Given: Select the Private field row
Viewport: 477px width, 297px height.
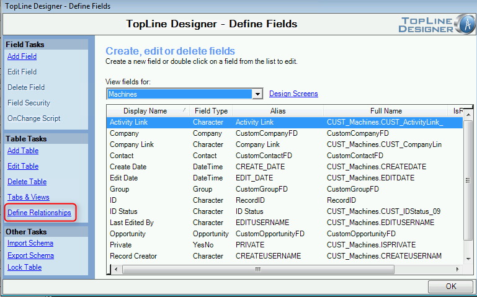Looking at the screenshot, I should 285,245.
